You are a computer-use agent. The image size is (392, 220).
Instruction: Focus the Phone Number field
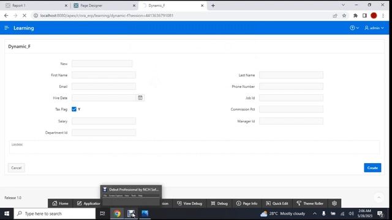291,87
